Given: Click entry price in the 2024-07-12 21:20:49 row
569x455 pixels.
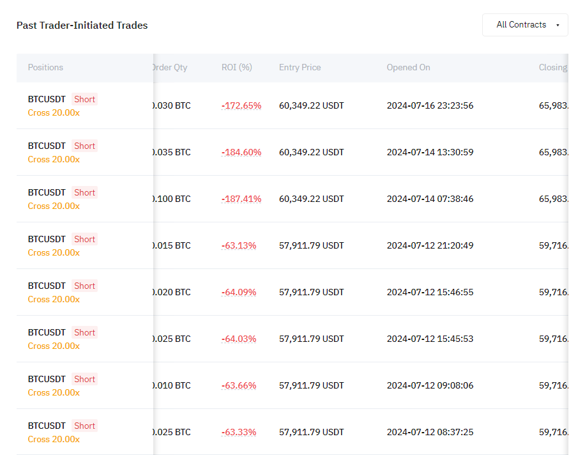Looking at the screenshot, I should click(312, 245).
